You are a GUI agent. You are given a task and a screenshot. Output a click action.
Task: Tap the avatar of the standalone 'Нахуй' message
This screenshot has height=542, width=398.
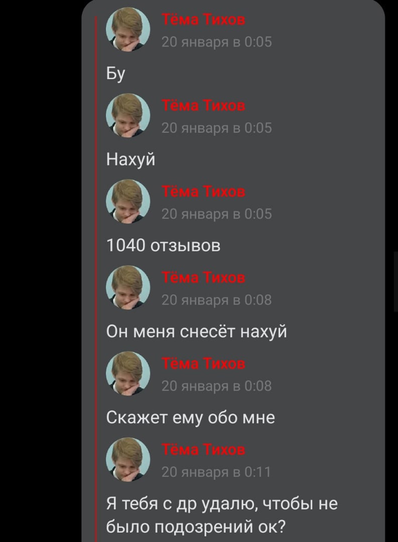tap(128, 115)
